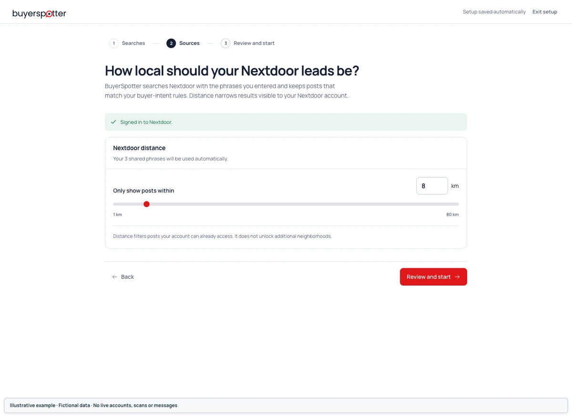Click the Distance filters posts note
The width and height of the screenshot is (572, 417).
tap(223, 236)
